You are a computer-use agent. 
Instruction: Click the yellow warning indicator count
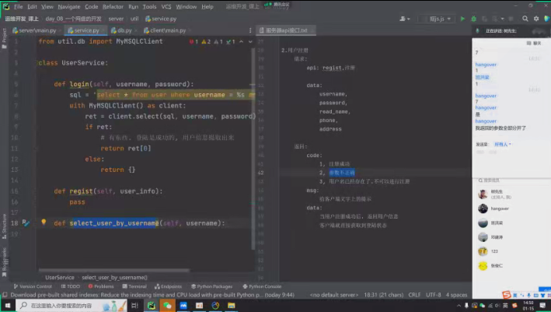click(206, 41)
